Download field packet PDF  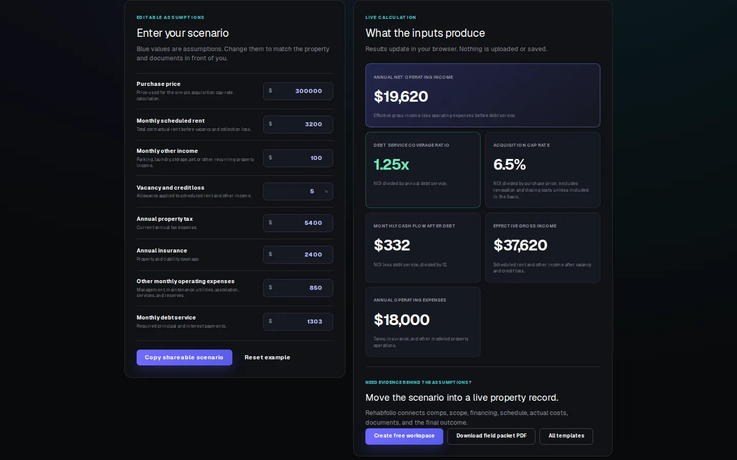pyautogui.click(x=491, y=436)
